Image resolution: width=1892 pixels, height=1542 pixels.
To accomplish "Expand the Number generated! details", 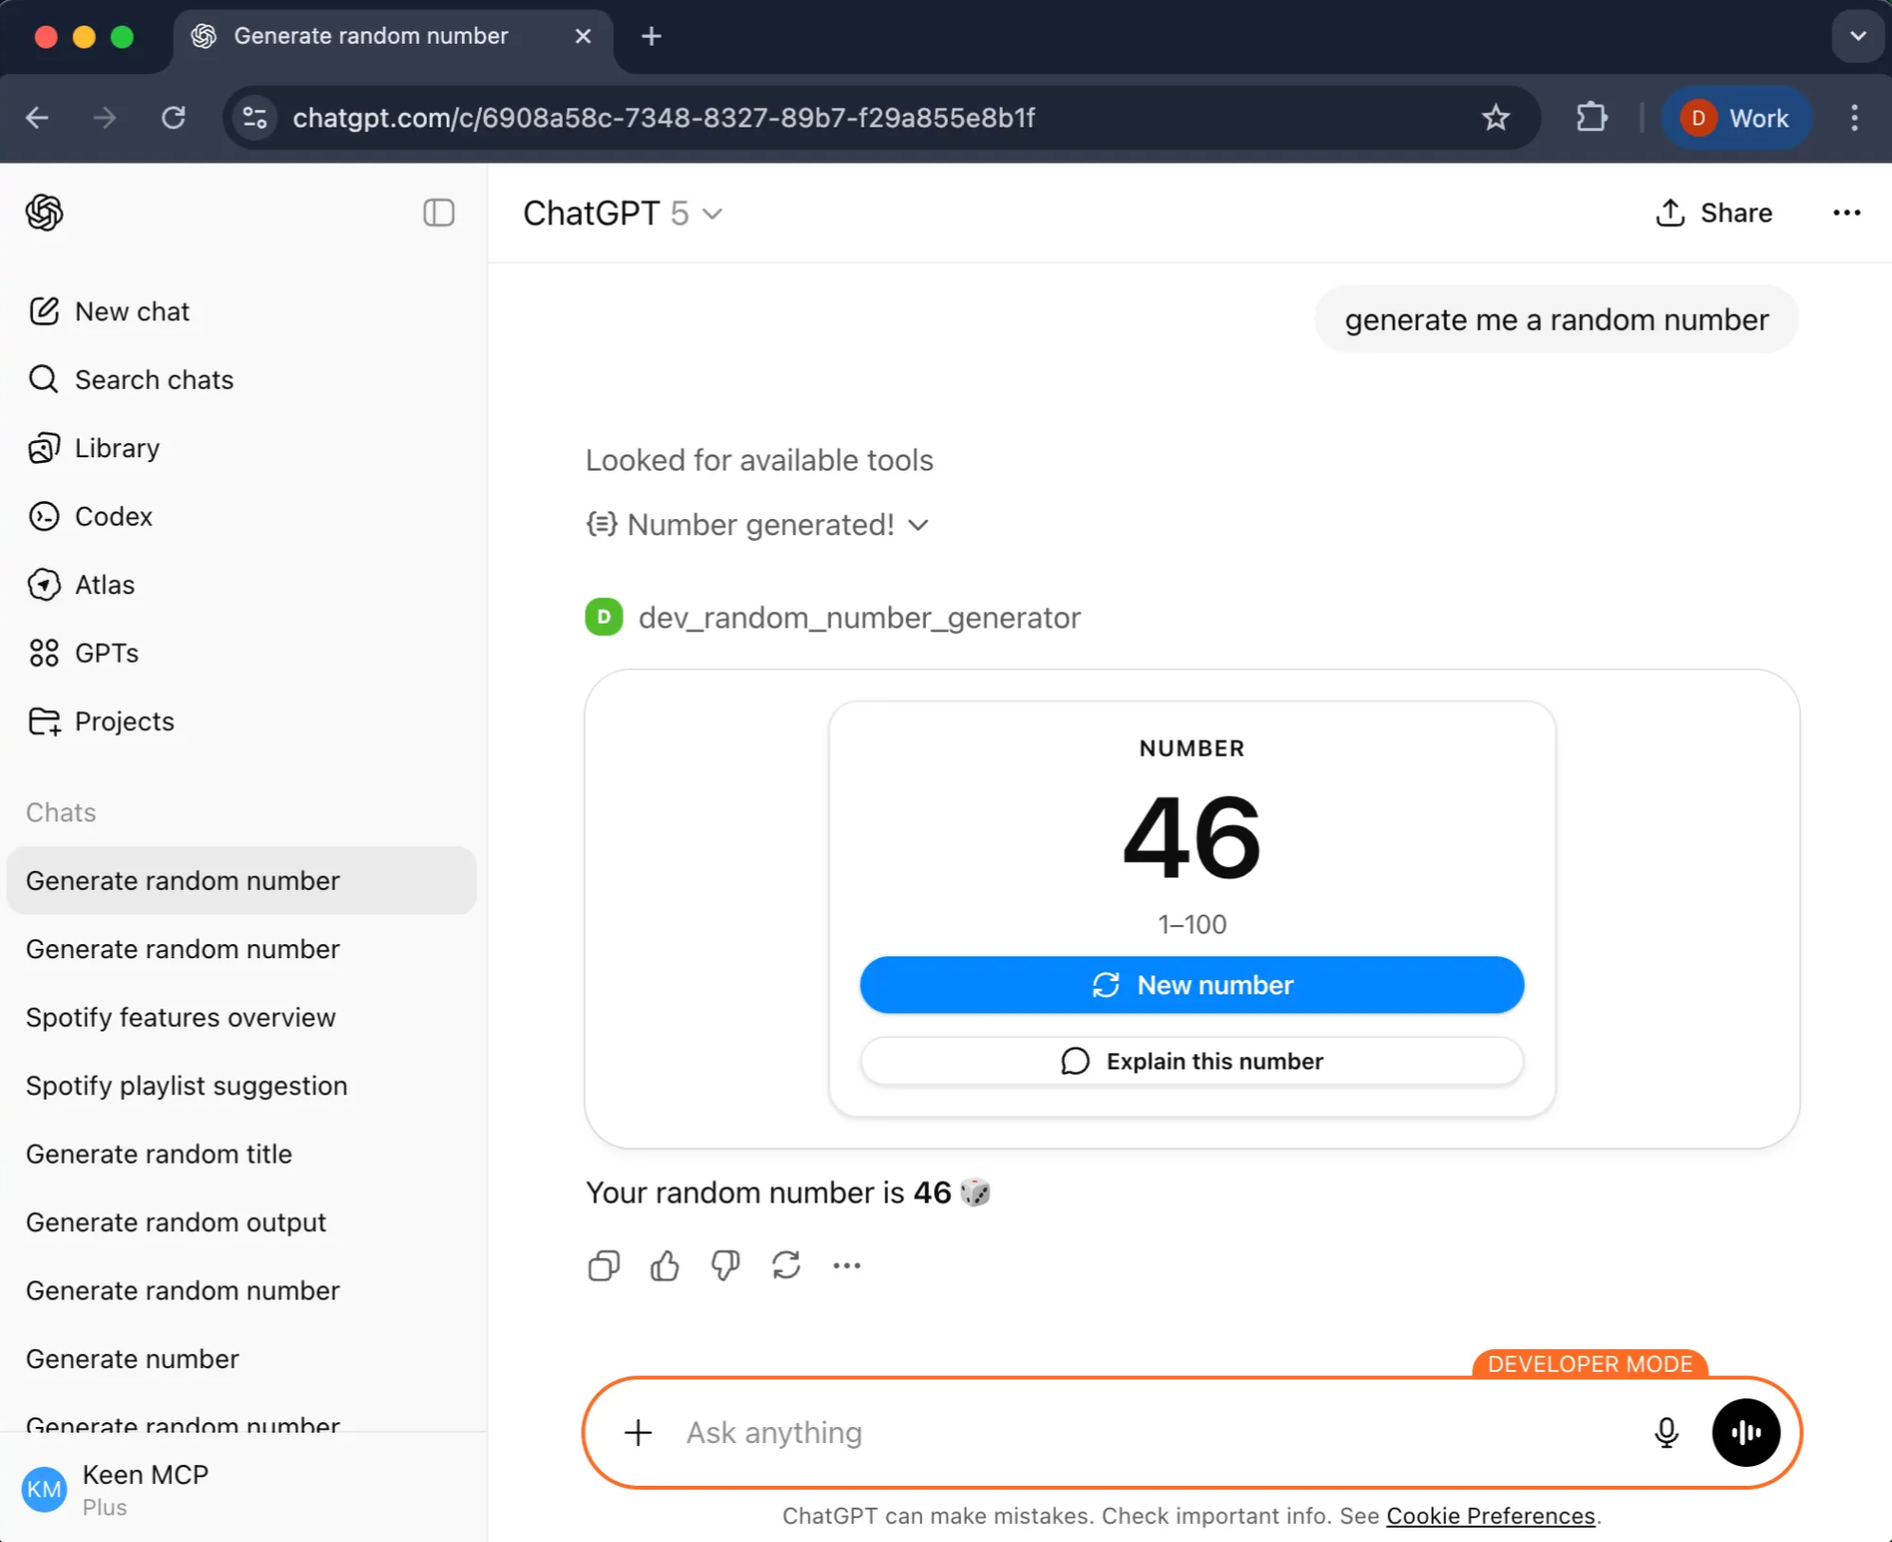I will click(758, 525).
